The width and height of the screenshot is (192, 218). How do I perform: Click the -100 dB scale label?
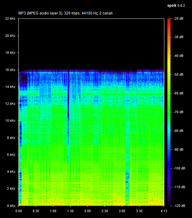click(179, 168)
